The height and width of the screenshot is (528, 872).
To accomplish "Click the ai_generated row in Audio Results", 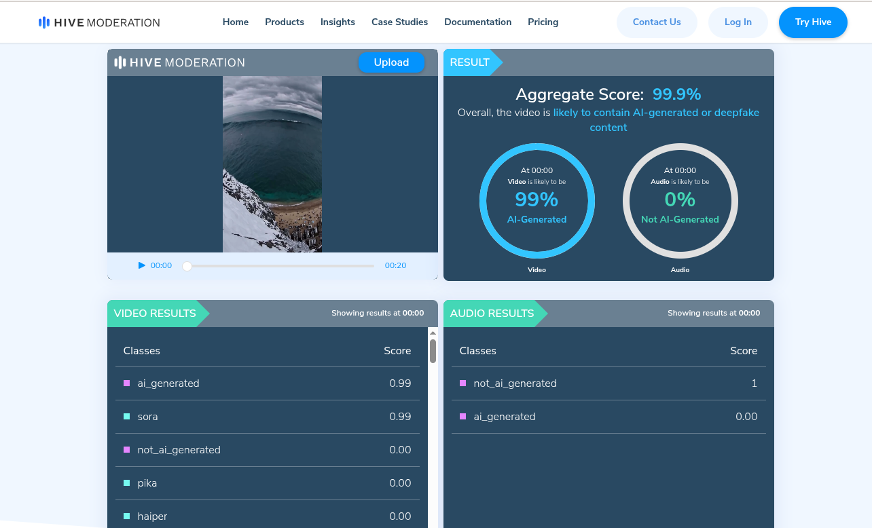I will point(608,417).
